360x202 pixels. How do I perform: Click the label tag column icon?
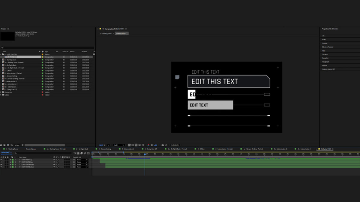(43, 51)
